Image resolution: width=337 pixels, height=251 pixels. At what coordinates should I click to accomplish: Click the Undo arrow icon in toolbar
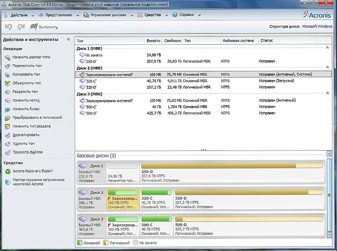[8, 27]
